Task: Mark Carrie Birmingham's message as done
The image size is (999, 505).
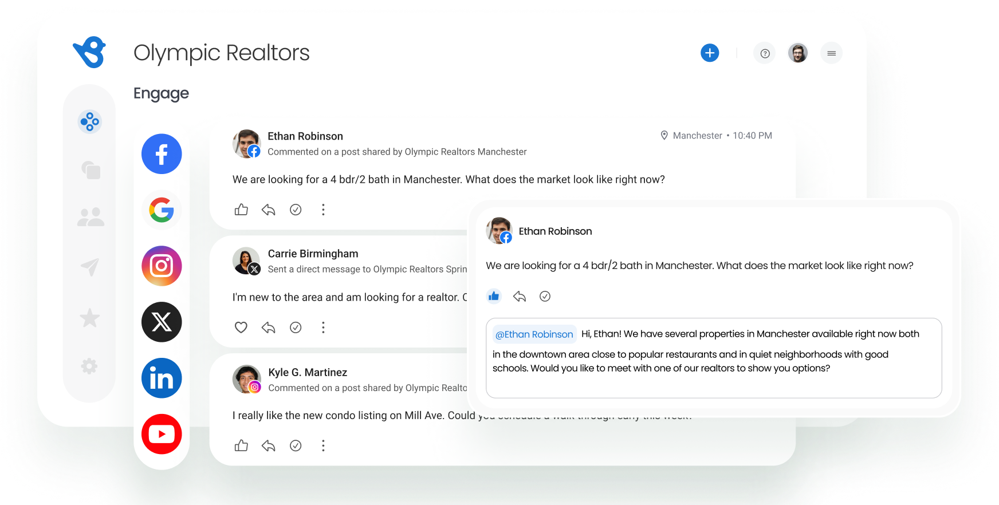Action: pyautogui.click(x=296, y=328)
